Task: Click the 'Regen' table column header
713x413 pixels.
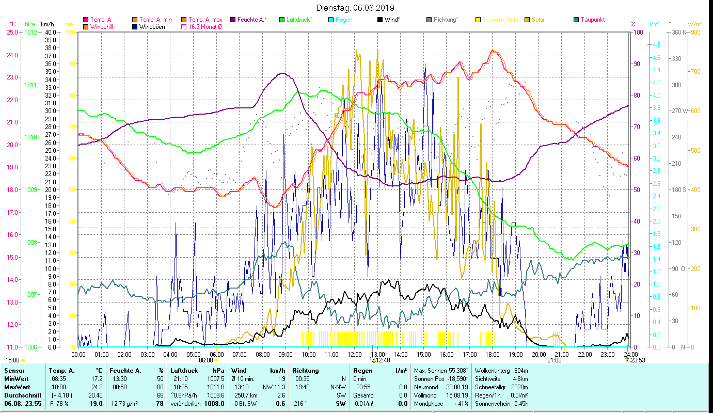Action: coord(362,371)
